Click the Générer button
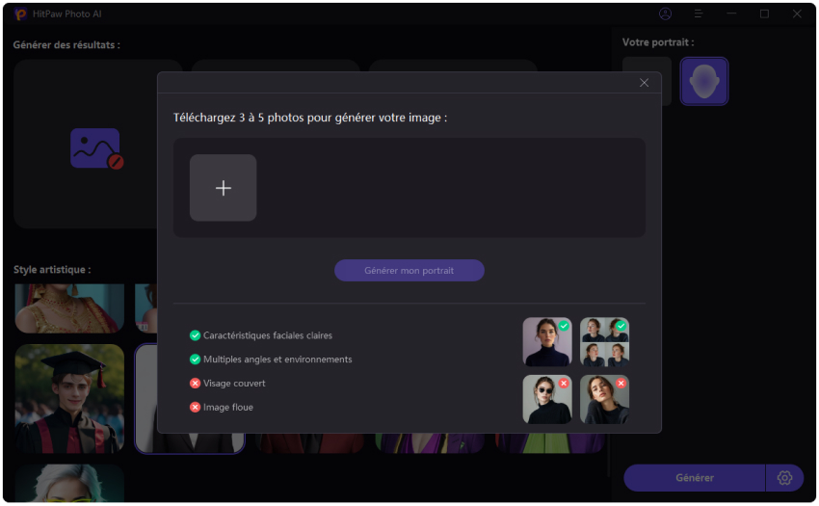 click(694, 477)
